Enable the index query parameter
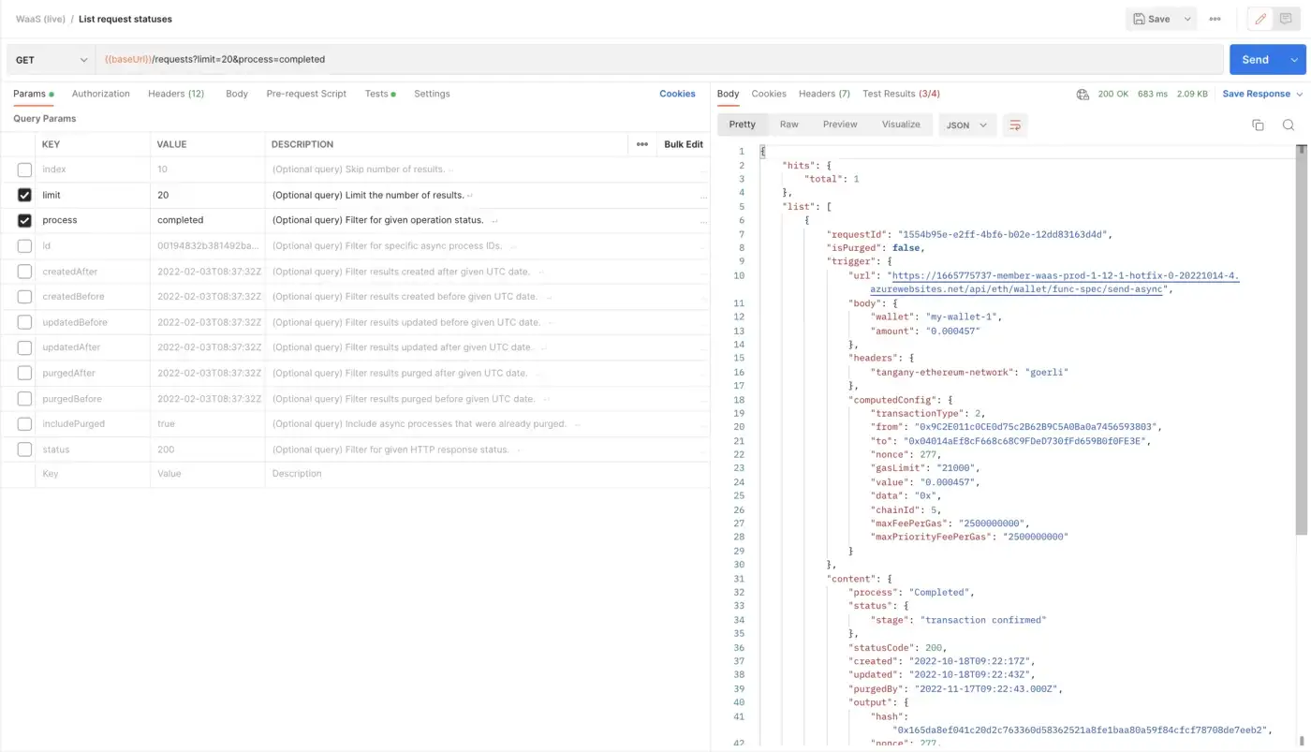1311x752 pixels. pyautogui.click(x=24, y=170)
